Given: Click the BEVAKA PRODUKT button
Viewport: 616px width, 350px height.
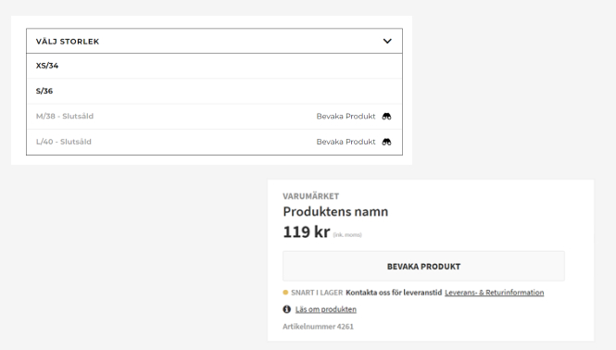Looking at the screenshot, I should tap(423, 267).
